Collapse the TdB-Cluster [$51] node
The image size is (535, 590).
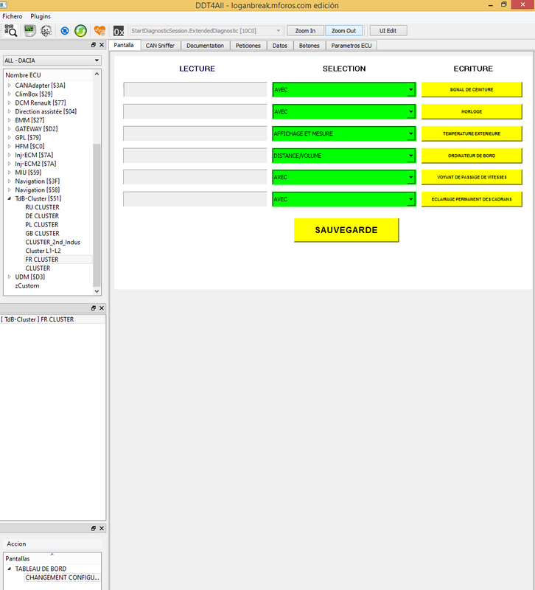tap(10, 198)
